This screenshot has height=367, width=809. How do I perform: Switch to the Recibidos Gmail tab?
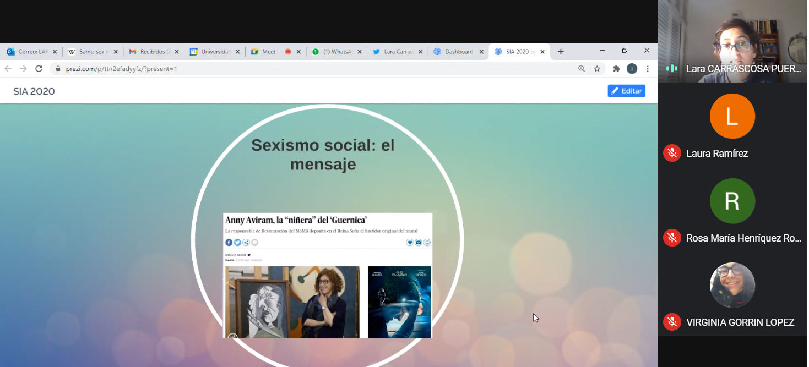pos(151,52)
